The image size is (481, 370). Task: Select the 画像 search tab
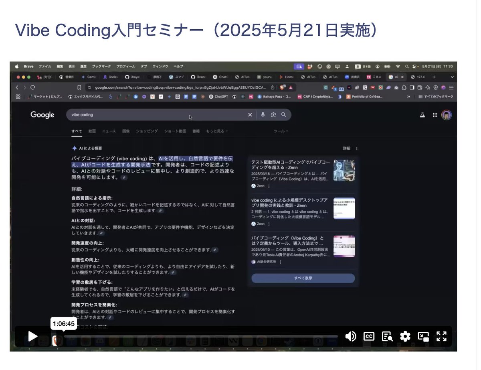(126, 131)
